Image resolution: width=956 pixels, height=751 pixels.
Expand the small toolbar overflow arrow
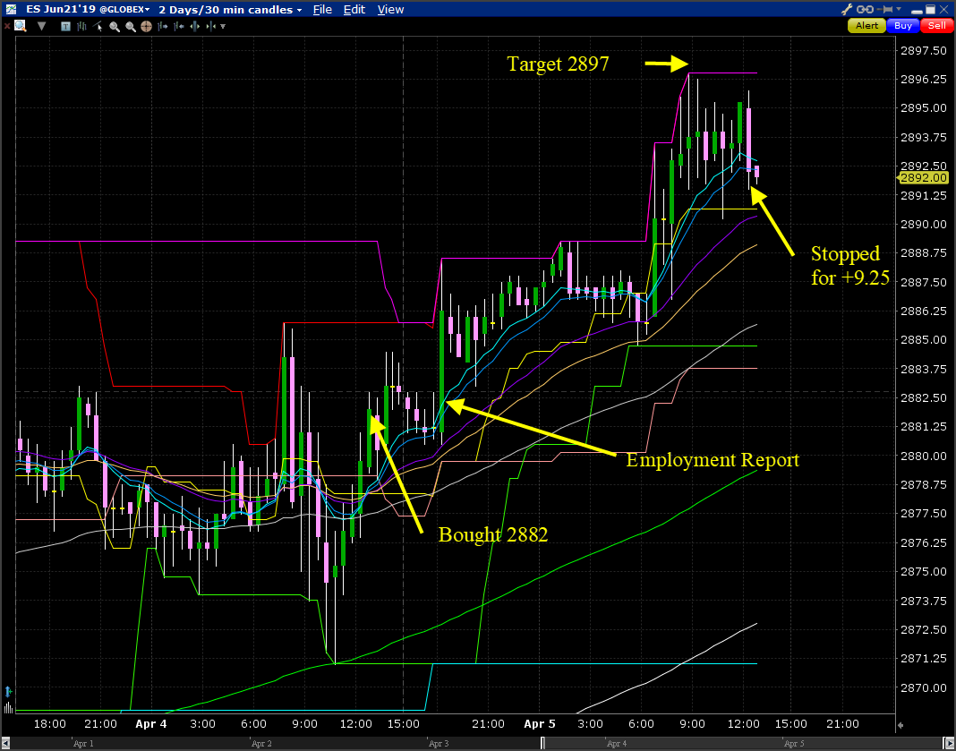223,26
